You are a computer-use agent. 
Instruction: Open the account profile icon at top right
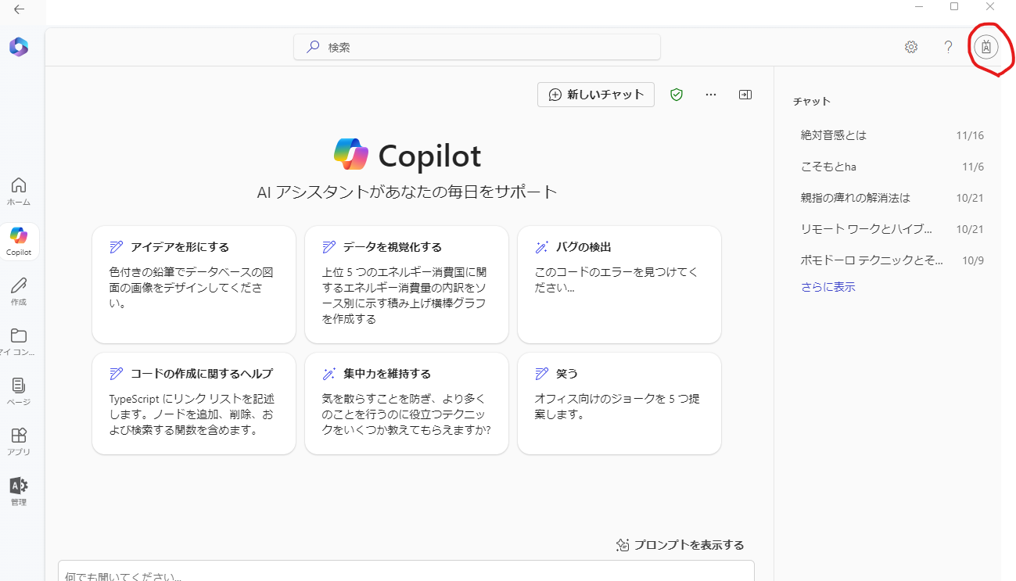coord(986,47)
